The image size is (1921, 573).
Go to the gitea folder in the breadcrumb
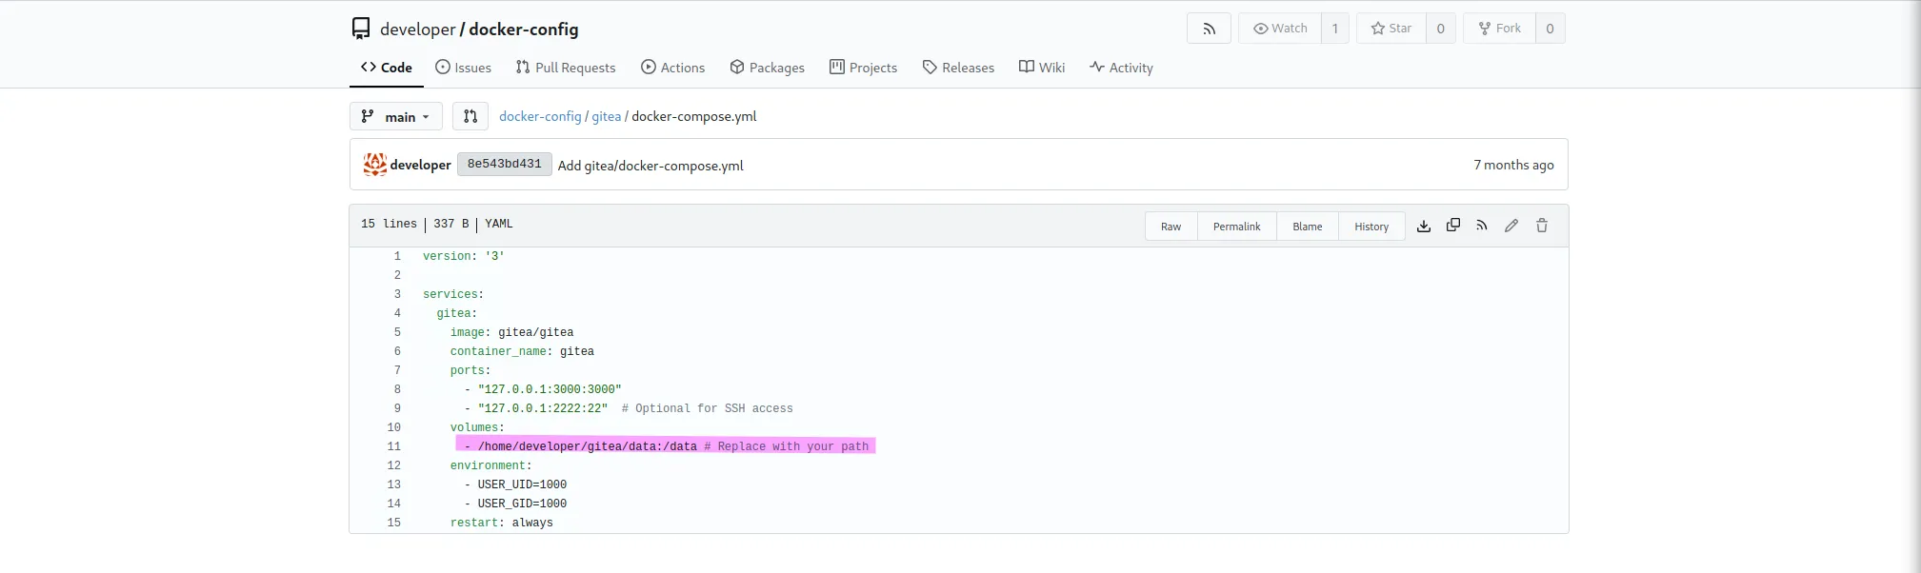(x=607, y=116)
